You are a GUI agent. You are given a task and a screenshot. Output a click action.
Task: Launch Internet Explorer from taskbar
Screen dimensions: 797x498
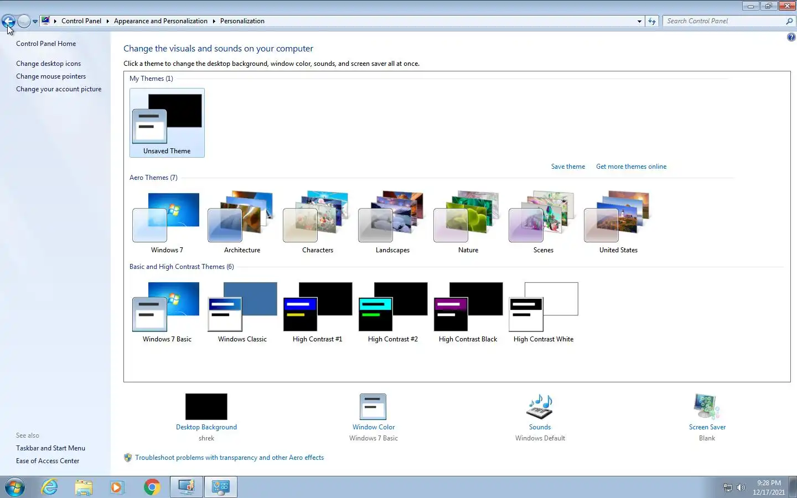tap(50, 487)
